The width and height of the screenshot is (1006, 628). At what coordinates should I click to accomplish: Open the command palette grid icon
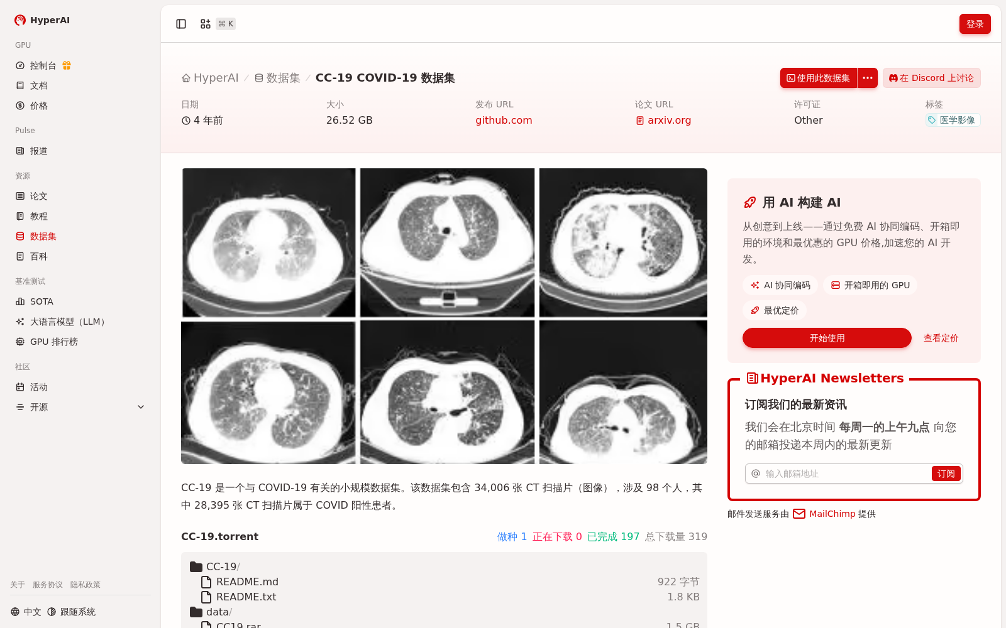[x=206, y=24]
